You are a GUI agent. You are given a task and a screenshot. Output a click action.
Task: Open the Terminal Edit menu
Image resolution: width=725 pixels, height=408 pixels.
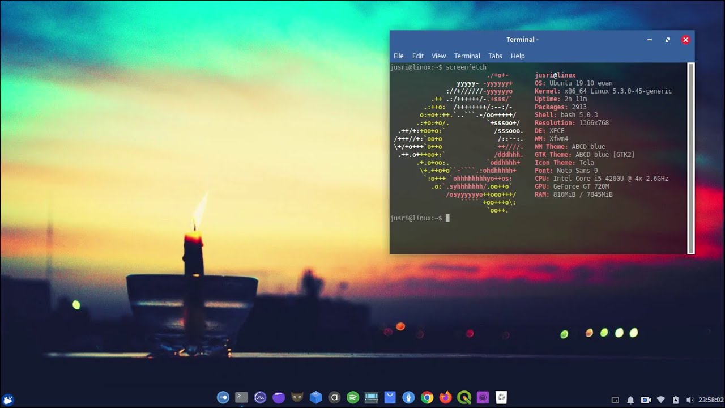click(418, 56)
